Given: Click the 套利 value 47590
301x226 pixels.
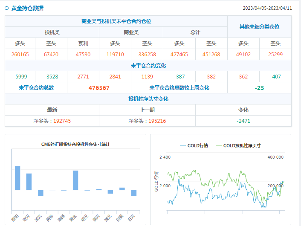Looking at the screenshot, I should point(83,55).
